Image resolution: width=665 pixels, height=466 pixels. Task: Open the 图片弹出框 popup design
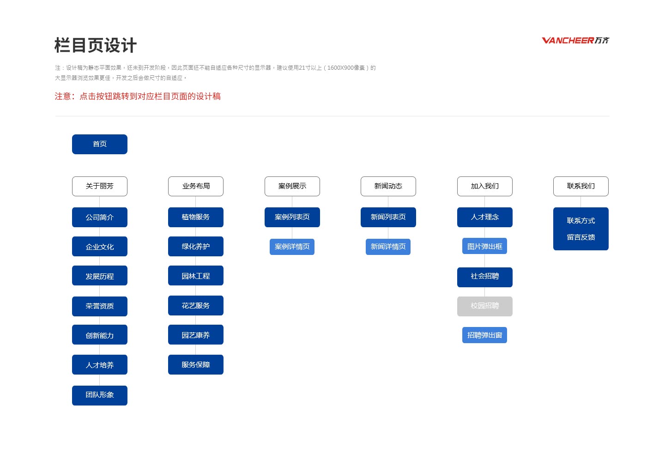(x=484, y=246)
